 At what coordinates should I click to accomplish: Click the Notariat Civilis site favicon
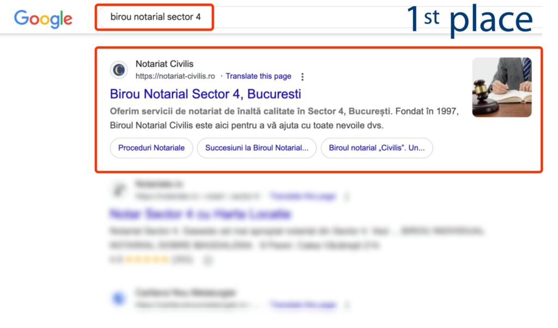[119, 69]
